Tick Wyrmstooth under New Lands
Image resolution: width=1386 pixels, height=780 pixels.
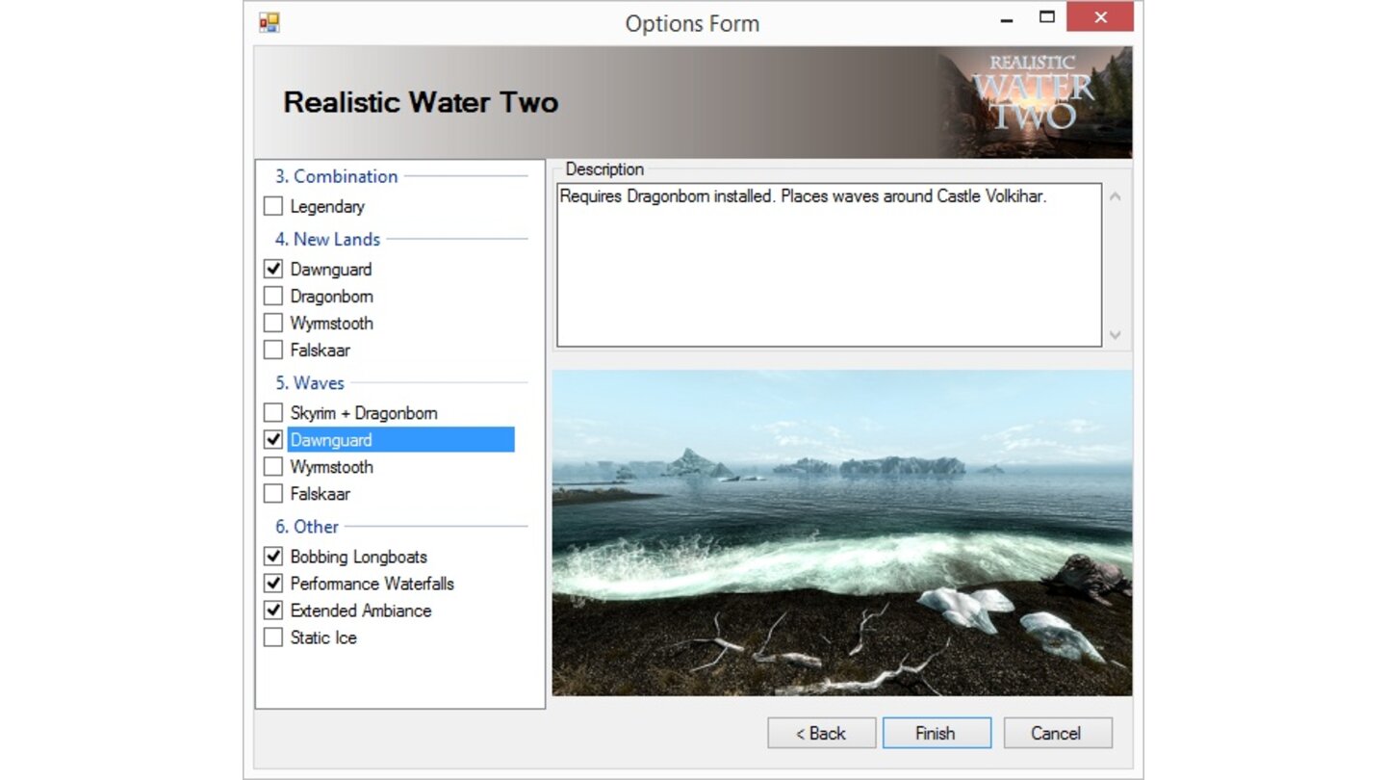point(273,323)
